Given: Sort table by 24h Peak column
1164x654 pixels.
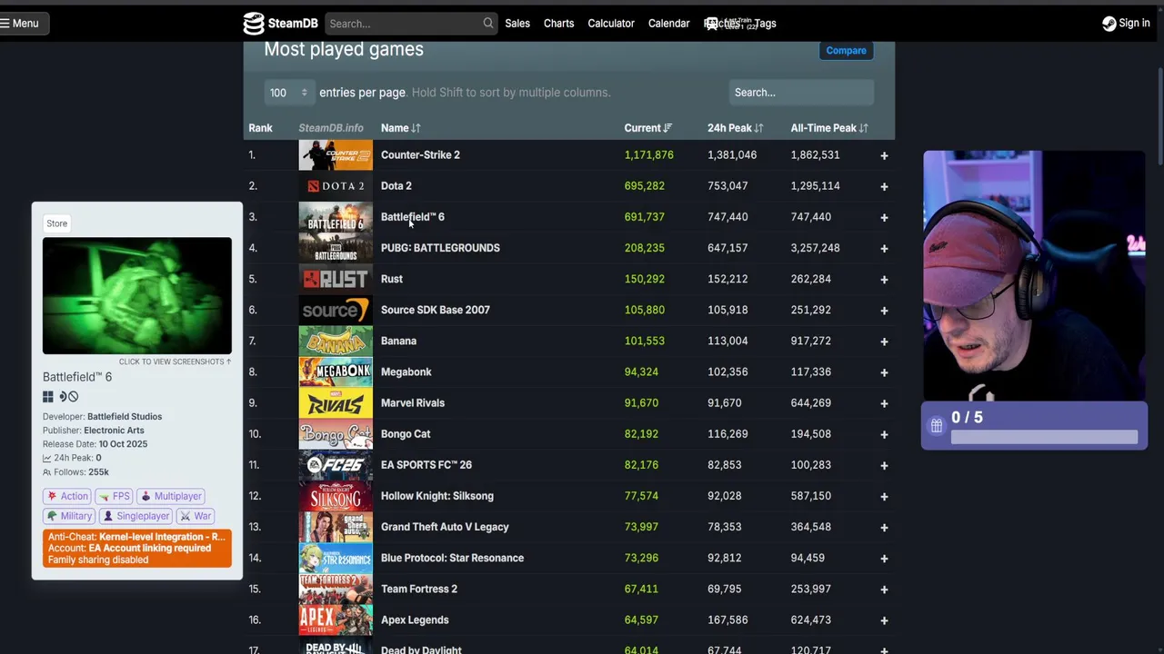Looking at the screenshot, I should click(x=735, y=128).
